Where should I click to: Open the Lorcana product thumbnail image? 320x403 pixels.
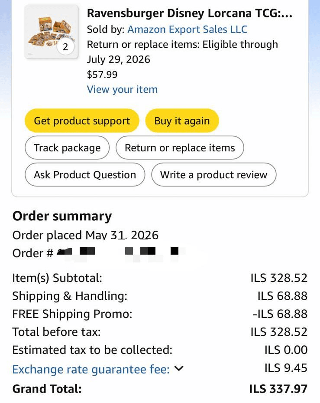tap(52, 32)
